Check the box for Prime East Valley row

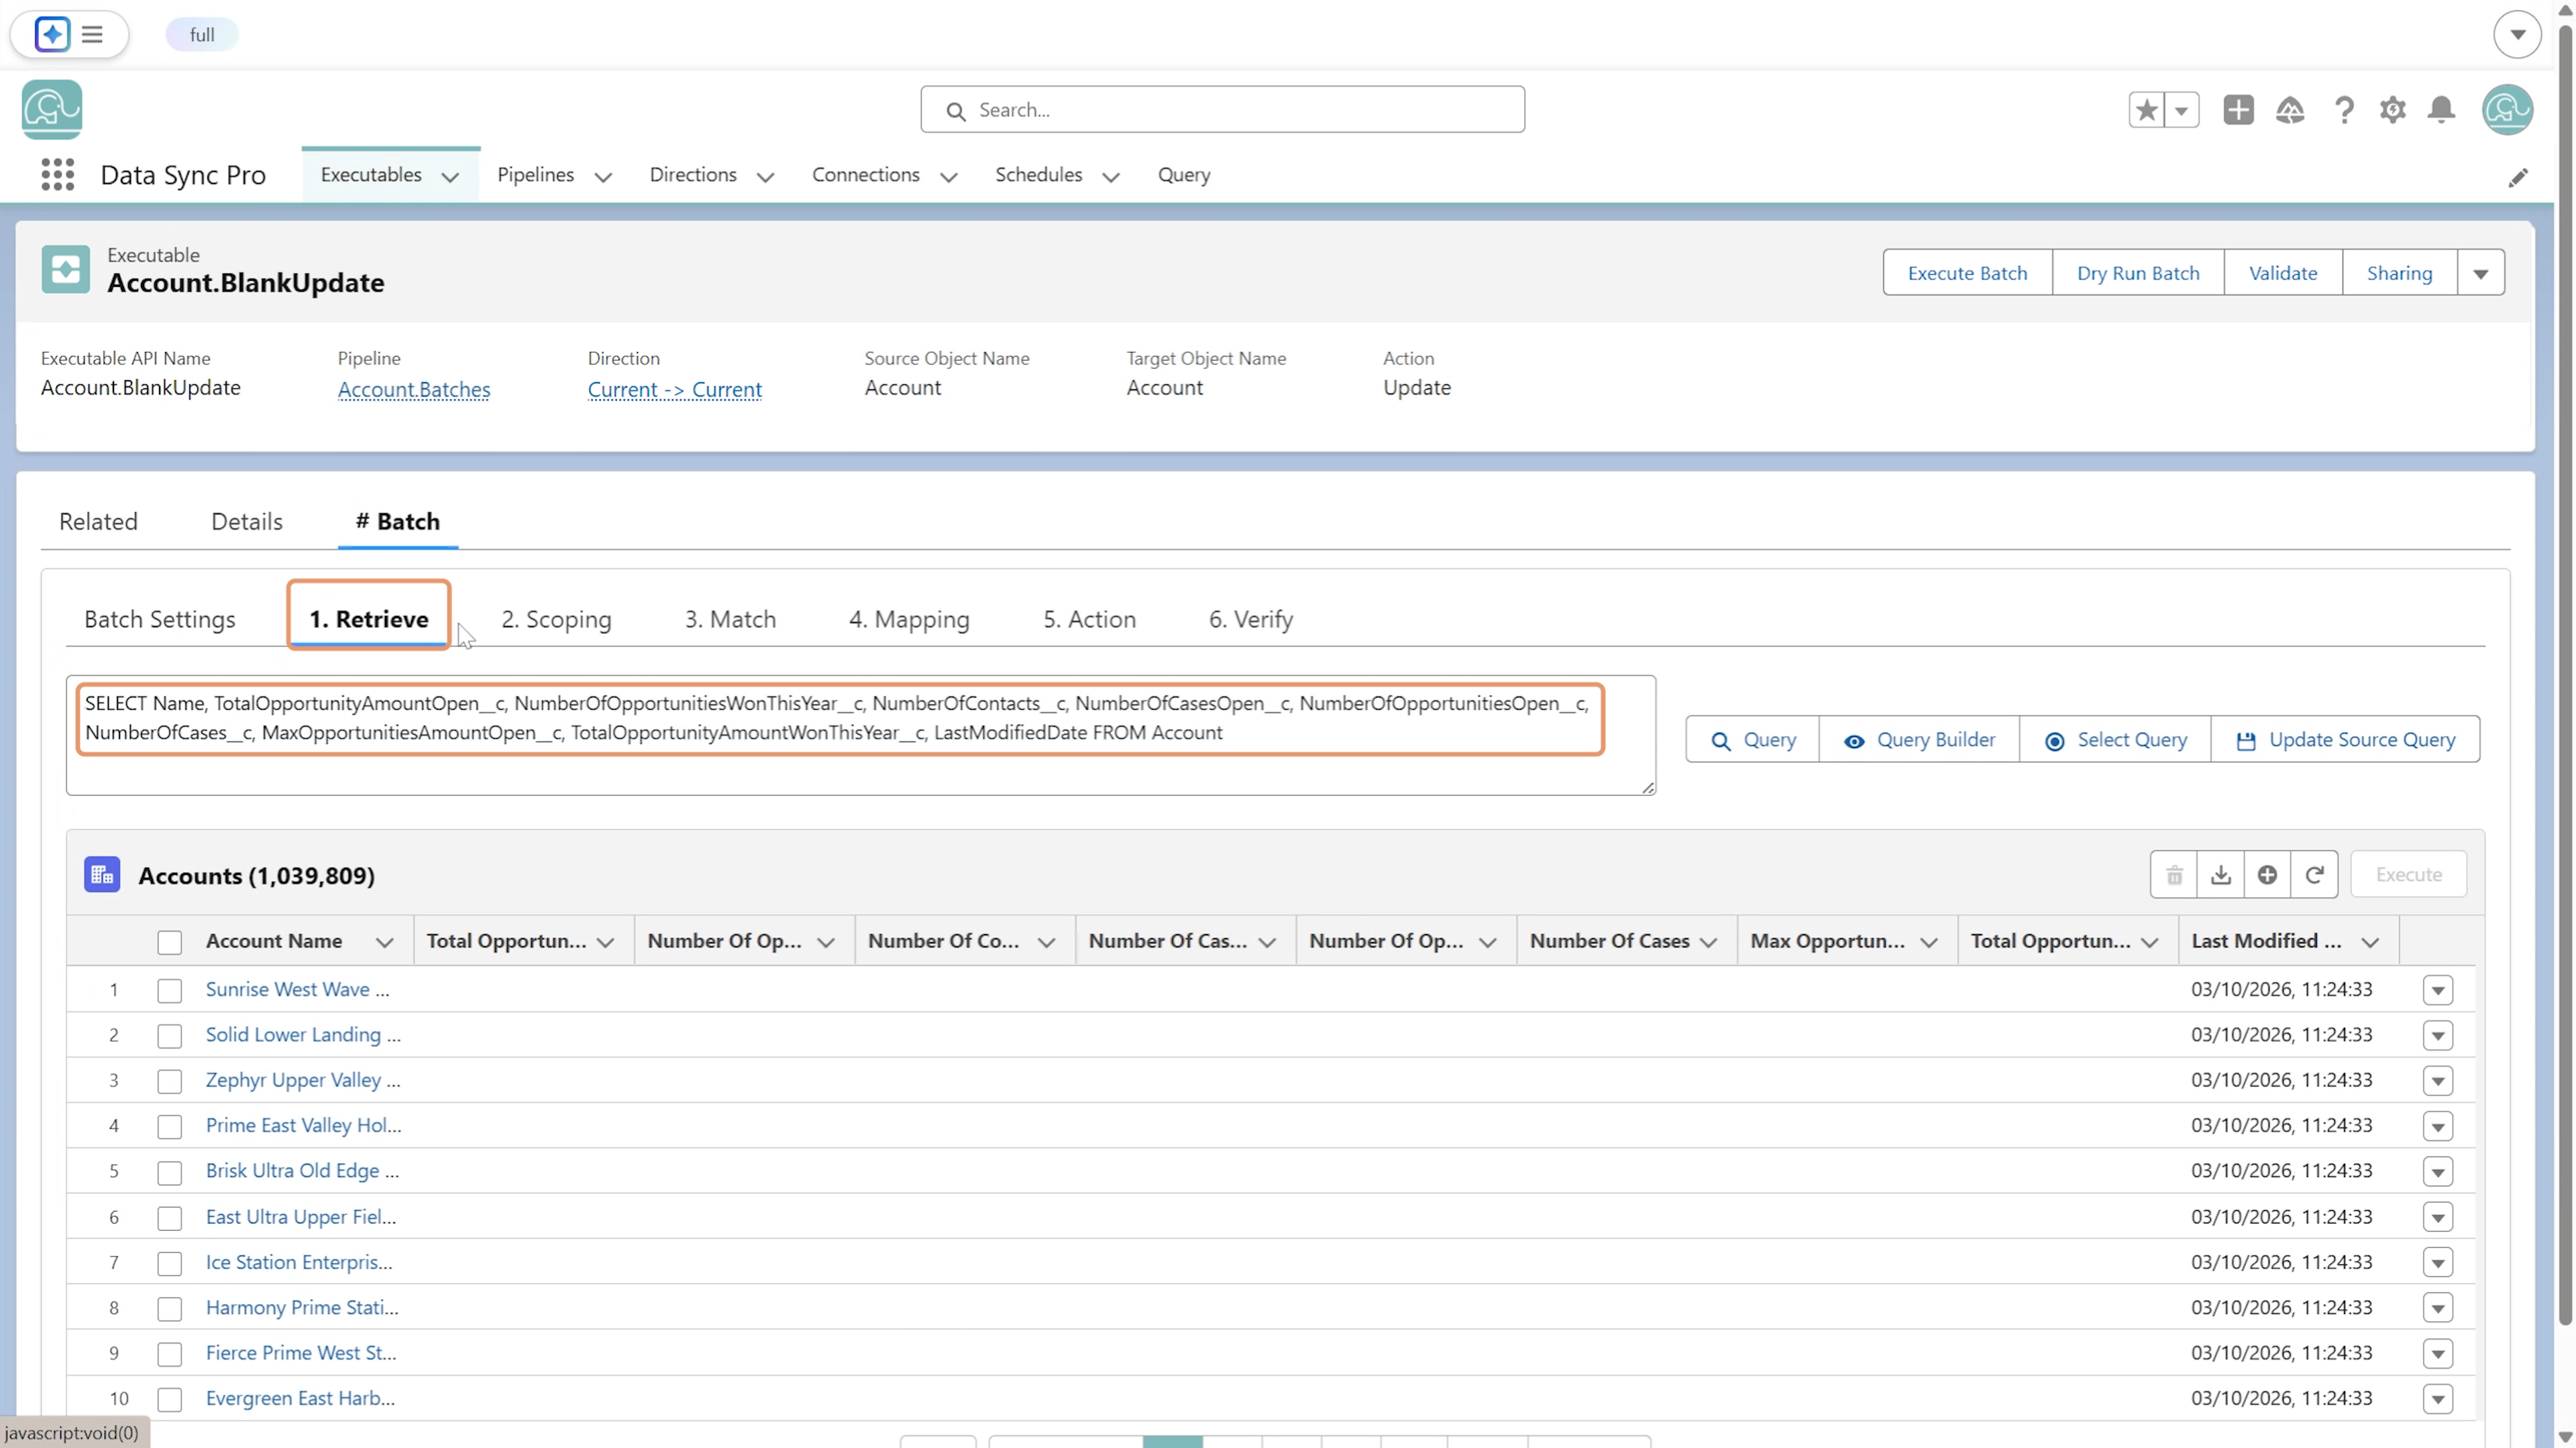point(170,1126)
